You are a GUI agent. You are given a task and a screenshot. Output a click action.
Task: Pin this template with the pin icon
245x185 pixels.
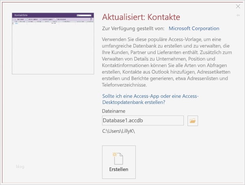coord(238,15)
